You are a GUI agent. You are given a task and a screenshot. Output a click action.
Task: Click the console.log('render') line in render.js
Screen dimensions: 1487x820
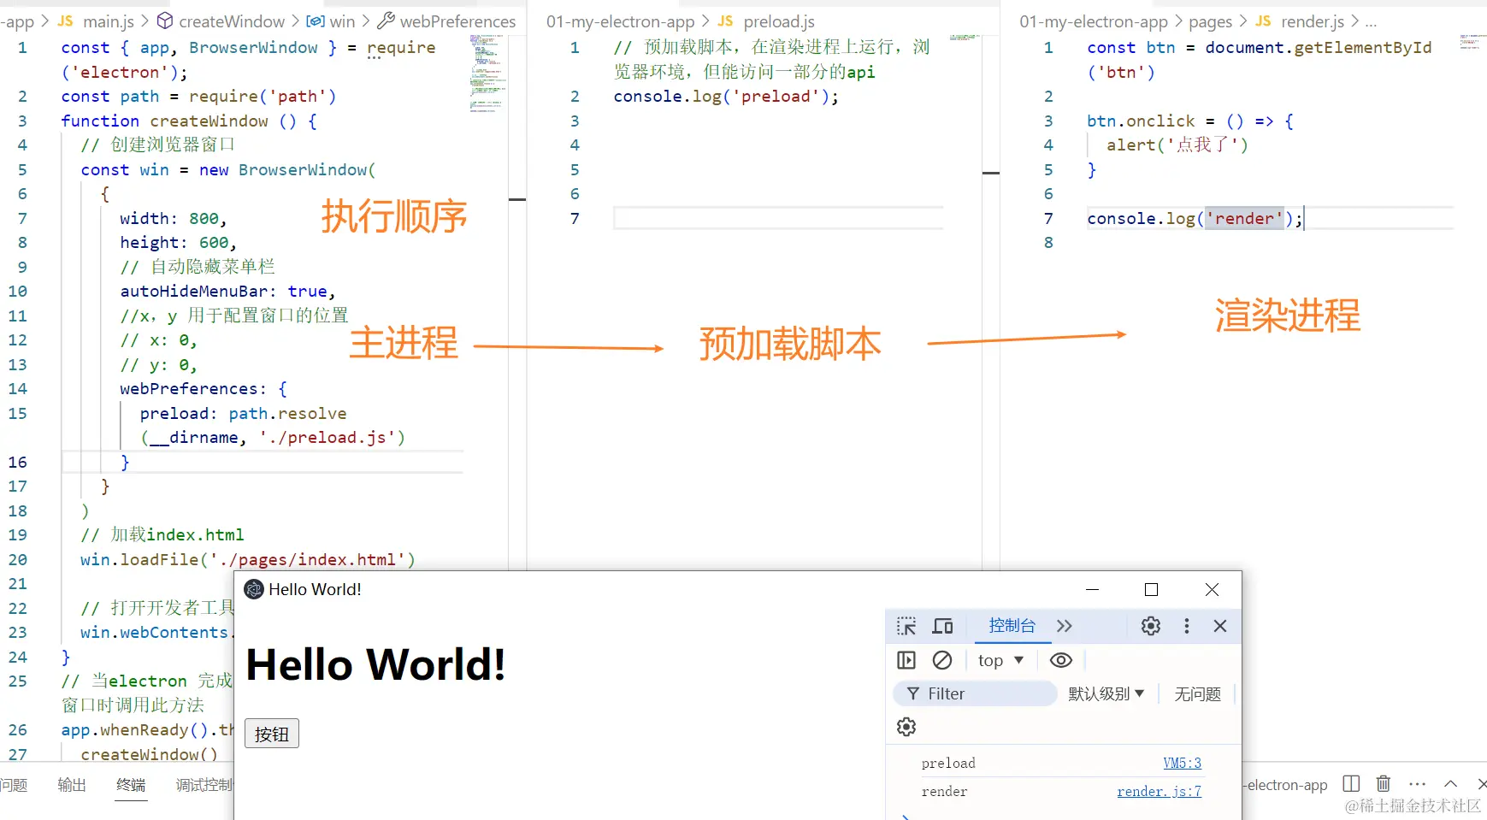pos(1195,219)
